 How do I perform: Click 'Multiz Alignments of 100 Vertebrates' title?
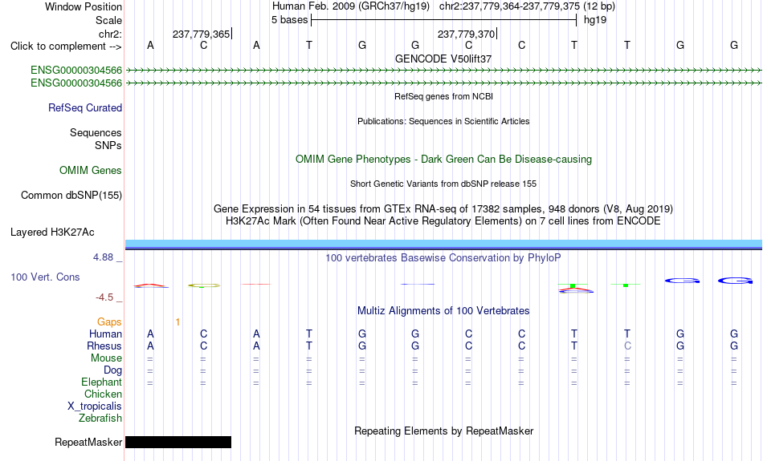[x=443, y=311]
